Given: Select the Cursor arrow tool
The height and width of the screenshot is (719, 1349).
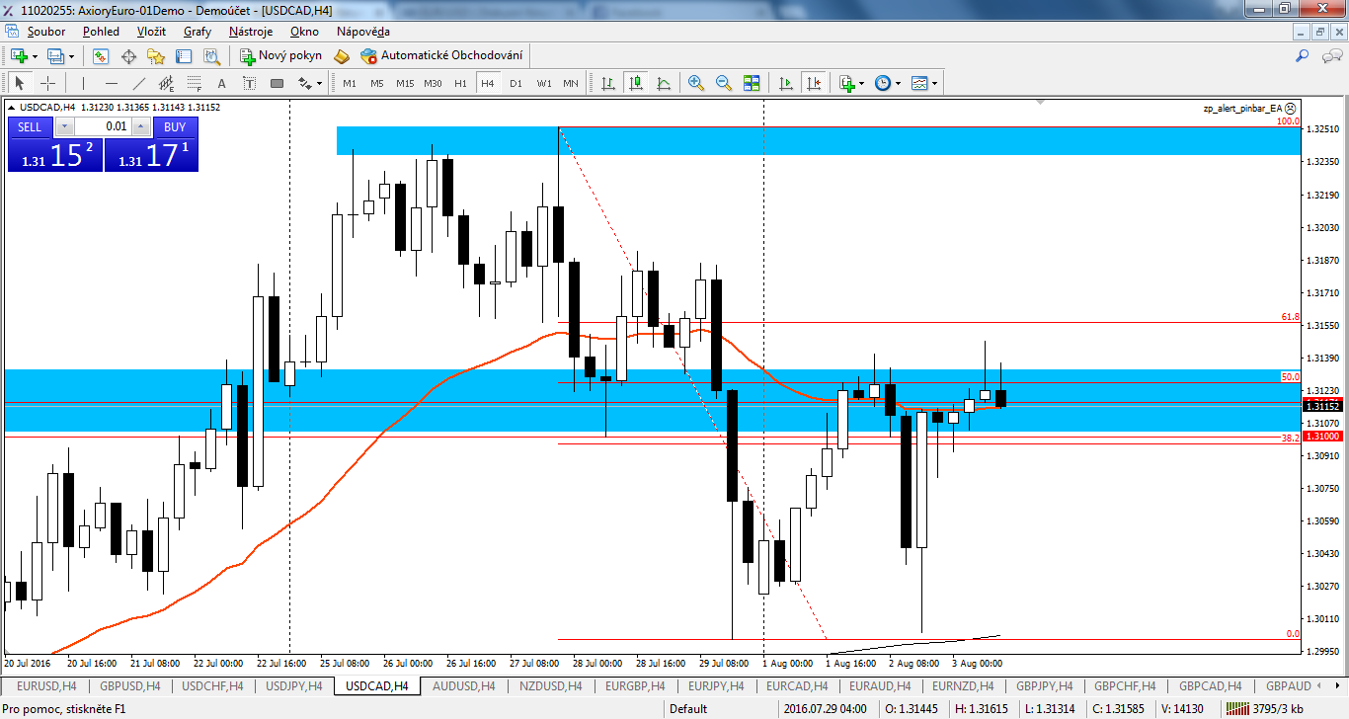Looking at the screenshot, I should [x=20, y=83].
